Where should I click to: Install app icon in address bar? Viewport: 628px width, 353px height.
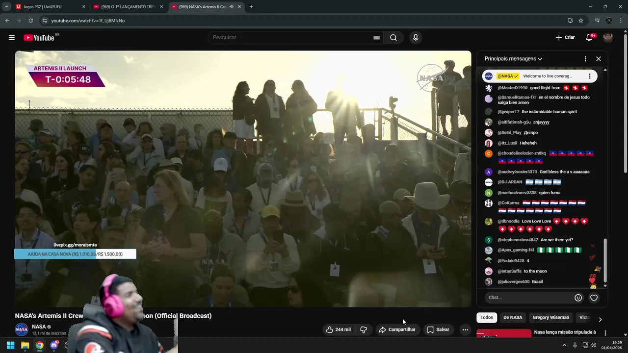(x=570, y=21)
